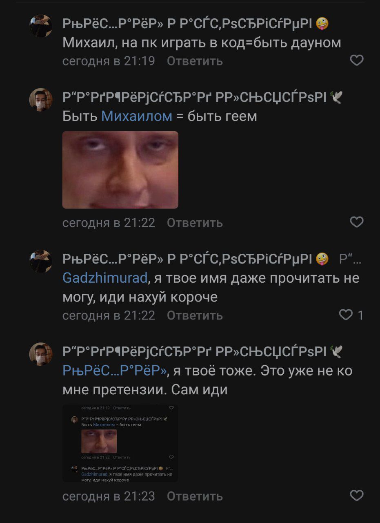Reply to the Gadzhimurad-mention comment
The width and height of the screenshot is (380, 523).
point(195,315)
